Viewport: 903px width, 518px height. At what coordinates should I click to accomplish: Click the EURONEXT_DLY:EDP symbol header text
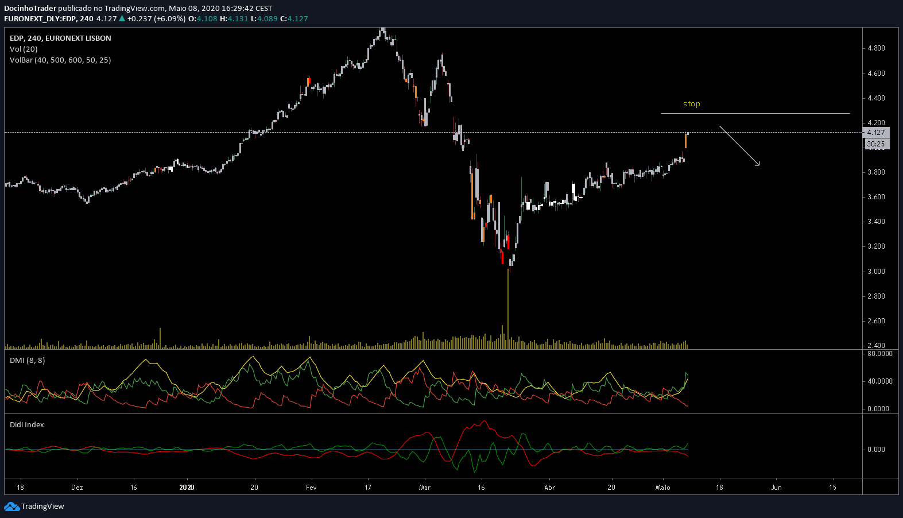coord(40,18)
